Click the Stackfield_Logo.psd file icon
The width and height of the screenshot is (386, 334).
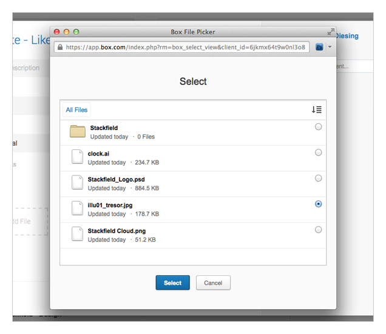(77, 182)
